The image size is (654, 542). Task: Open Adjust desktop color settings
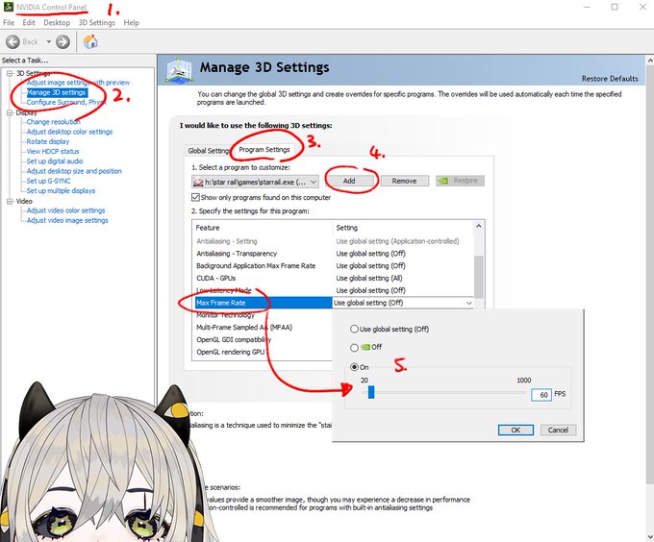(x=69, y=132)
